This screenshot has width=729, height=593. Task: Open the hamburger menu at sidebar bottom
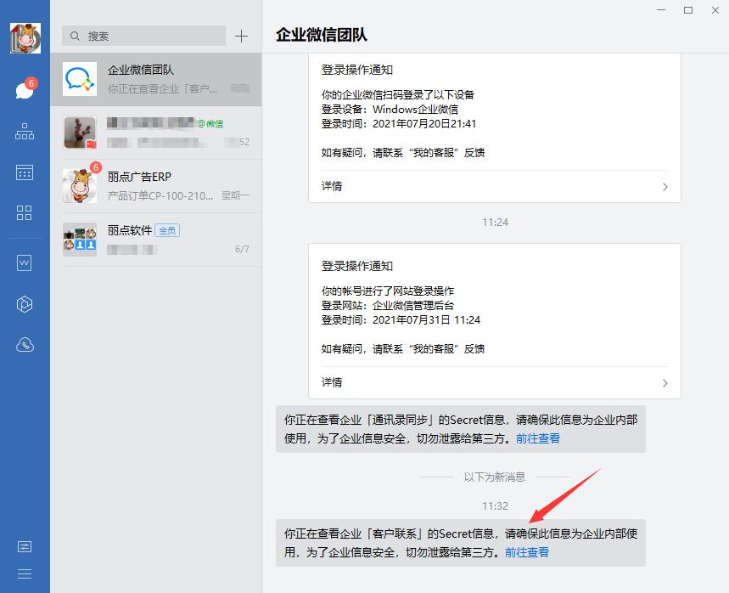tap(24, 573)
